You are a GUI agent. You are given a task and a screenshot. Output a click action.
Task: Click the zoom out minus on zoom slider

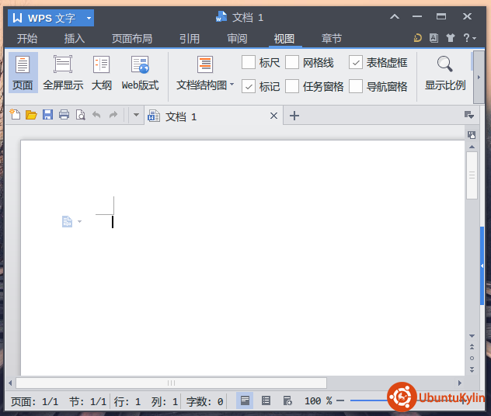340,401
